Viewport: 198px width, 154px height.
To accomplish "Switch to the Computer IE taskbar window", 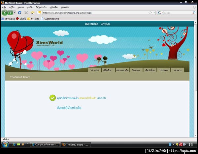I will coord(45,144).
